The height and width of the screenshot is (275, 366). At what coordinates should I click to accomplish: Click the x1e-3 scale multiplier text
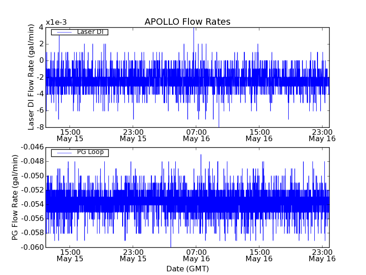[56, 22]
